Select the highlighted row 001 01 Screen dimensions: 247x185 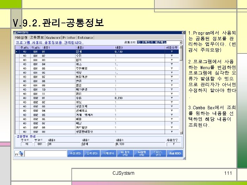pyautogui.click(x=97, y=52)
